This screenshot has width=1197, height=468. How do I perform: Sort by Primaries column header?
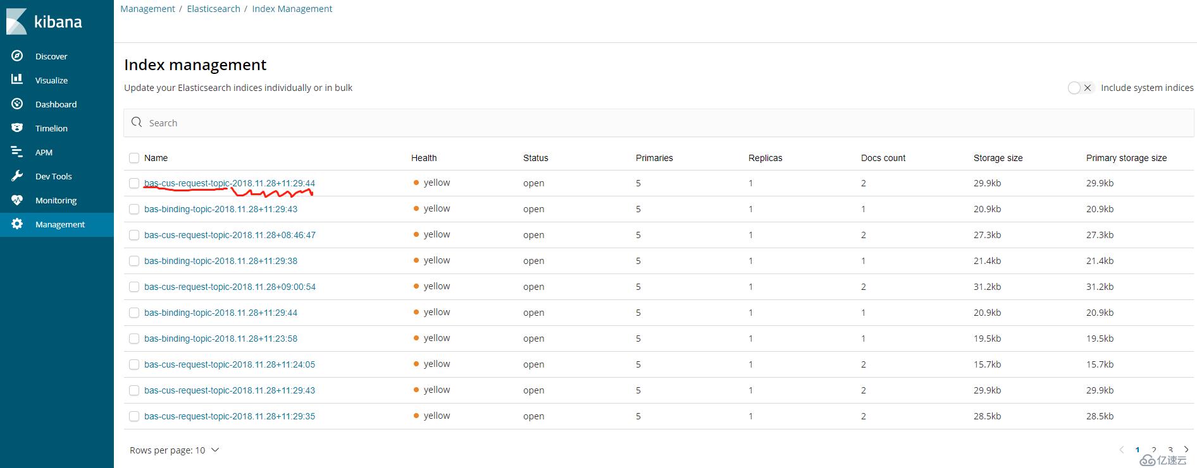click(x=654, y=158)
